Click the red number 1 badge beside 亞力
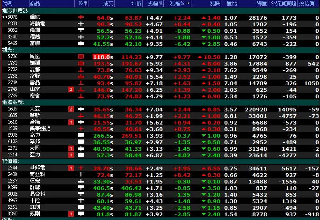 [71, 155]
